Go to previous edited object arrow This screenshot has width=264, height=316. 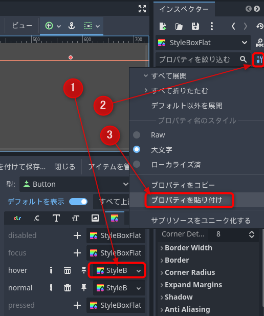coord(233,26)
